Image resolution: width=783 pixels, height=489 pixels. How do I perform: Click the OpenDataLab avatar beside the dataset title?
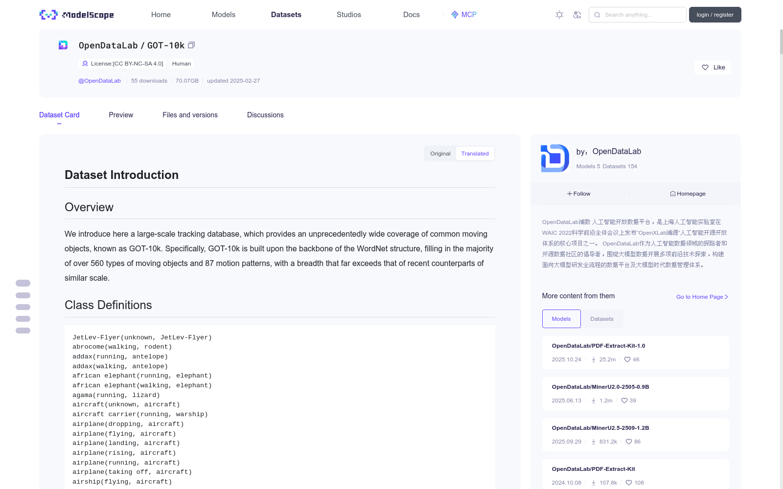63,45
